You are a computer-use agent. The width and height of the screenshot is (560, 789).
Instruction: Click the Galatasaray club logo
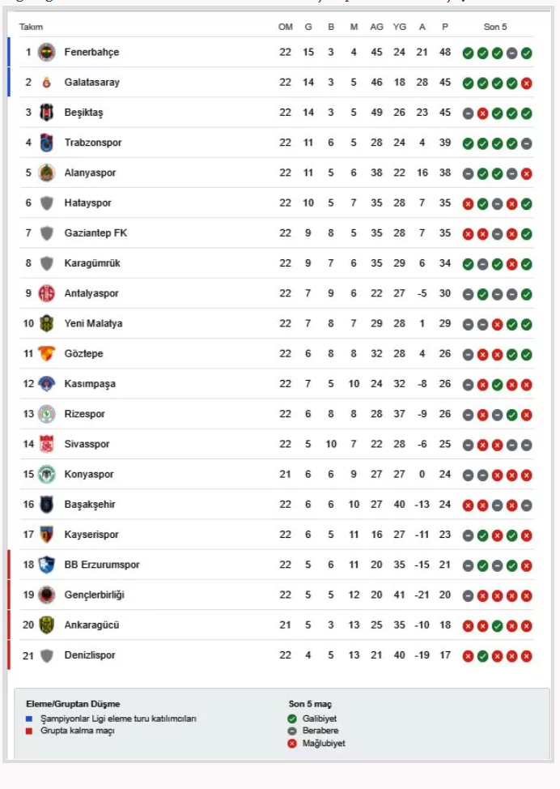tap(47, 82)
